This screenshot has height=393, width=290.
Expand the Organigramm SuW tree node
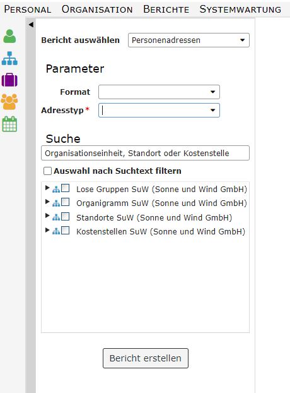click(47, 202)
